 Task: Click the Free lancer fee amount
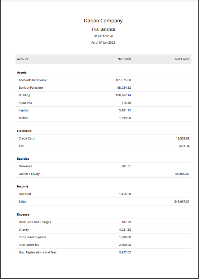pos(125,245)
